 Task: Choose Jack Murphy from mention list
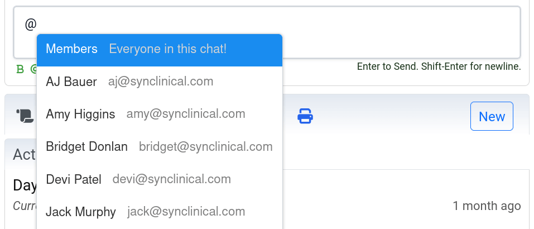[x=81, y=212]
